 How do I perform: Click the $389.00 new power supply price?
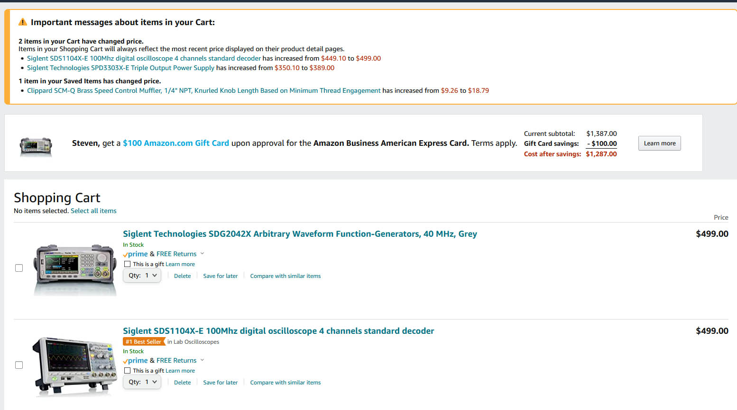click(322, 68)
